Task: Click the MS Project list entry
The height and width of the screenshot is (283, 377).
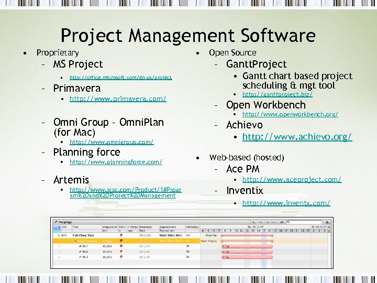Action: tap(78, 64)
